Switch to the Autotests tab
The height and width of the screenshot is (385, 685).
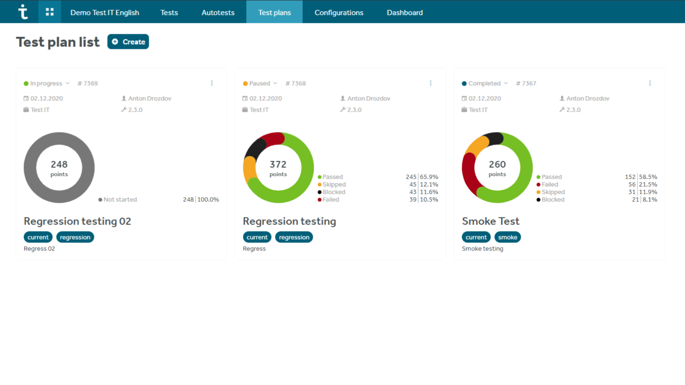tap(218, 12)
